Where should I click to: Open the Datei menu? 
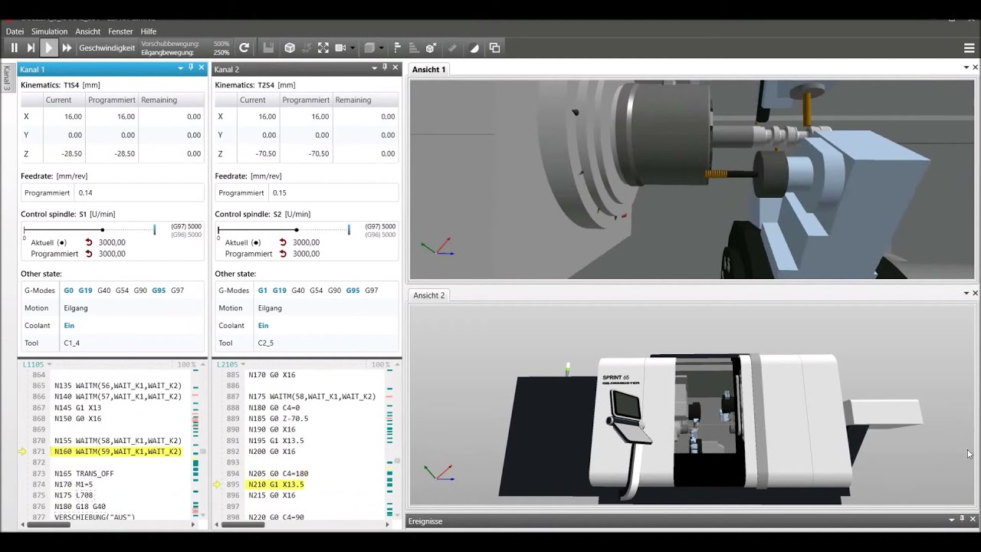click(15, 31)
